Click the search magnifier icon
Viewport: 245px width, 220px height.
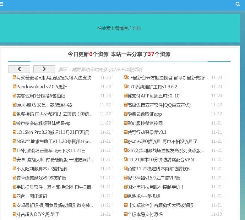[238, 4]
